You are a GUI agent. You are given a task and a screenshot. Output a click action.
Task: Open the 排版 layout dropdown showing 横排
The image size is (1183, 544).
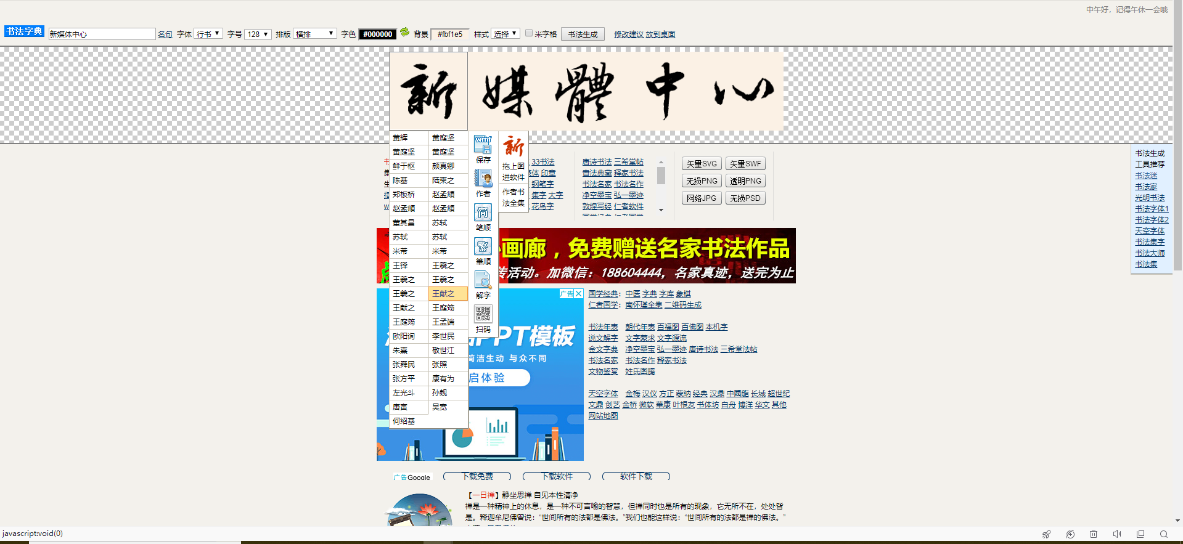[x=315, y=34]
